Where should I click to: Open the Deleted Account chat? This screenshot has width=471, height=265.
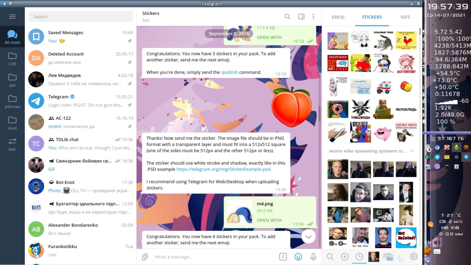point(81,58)
